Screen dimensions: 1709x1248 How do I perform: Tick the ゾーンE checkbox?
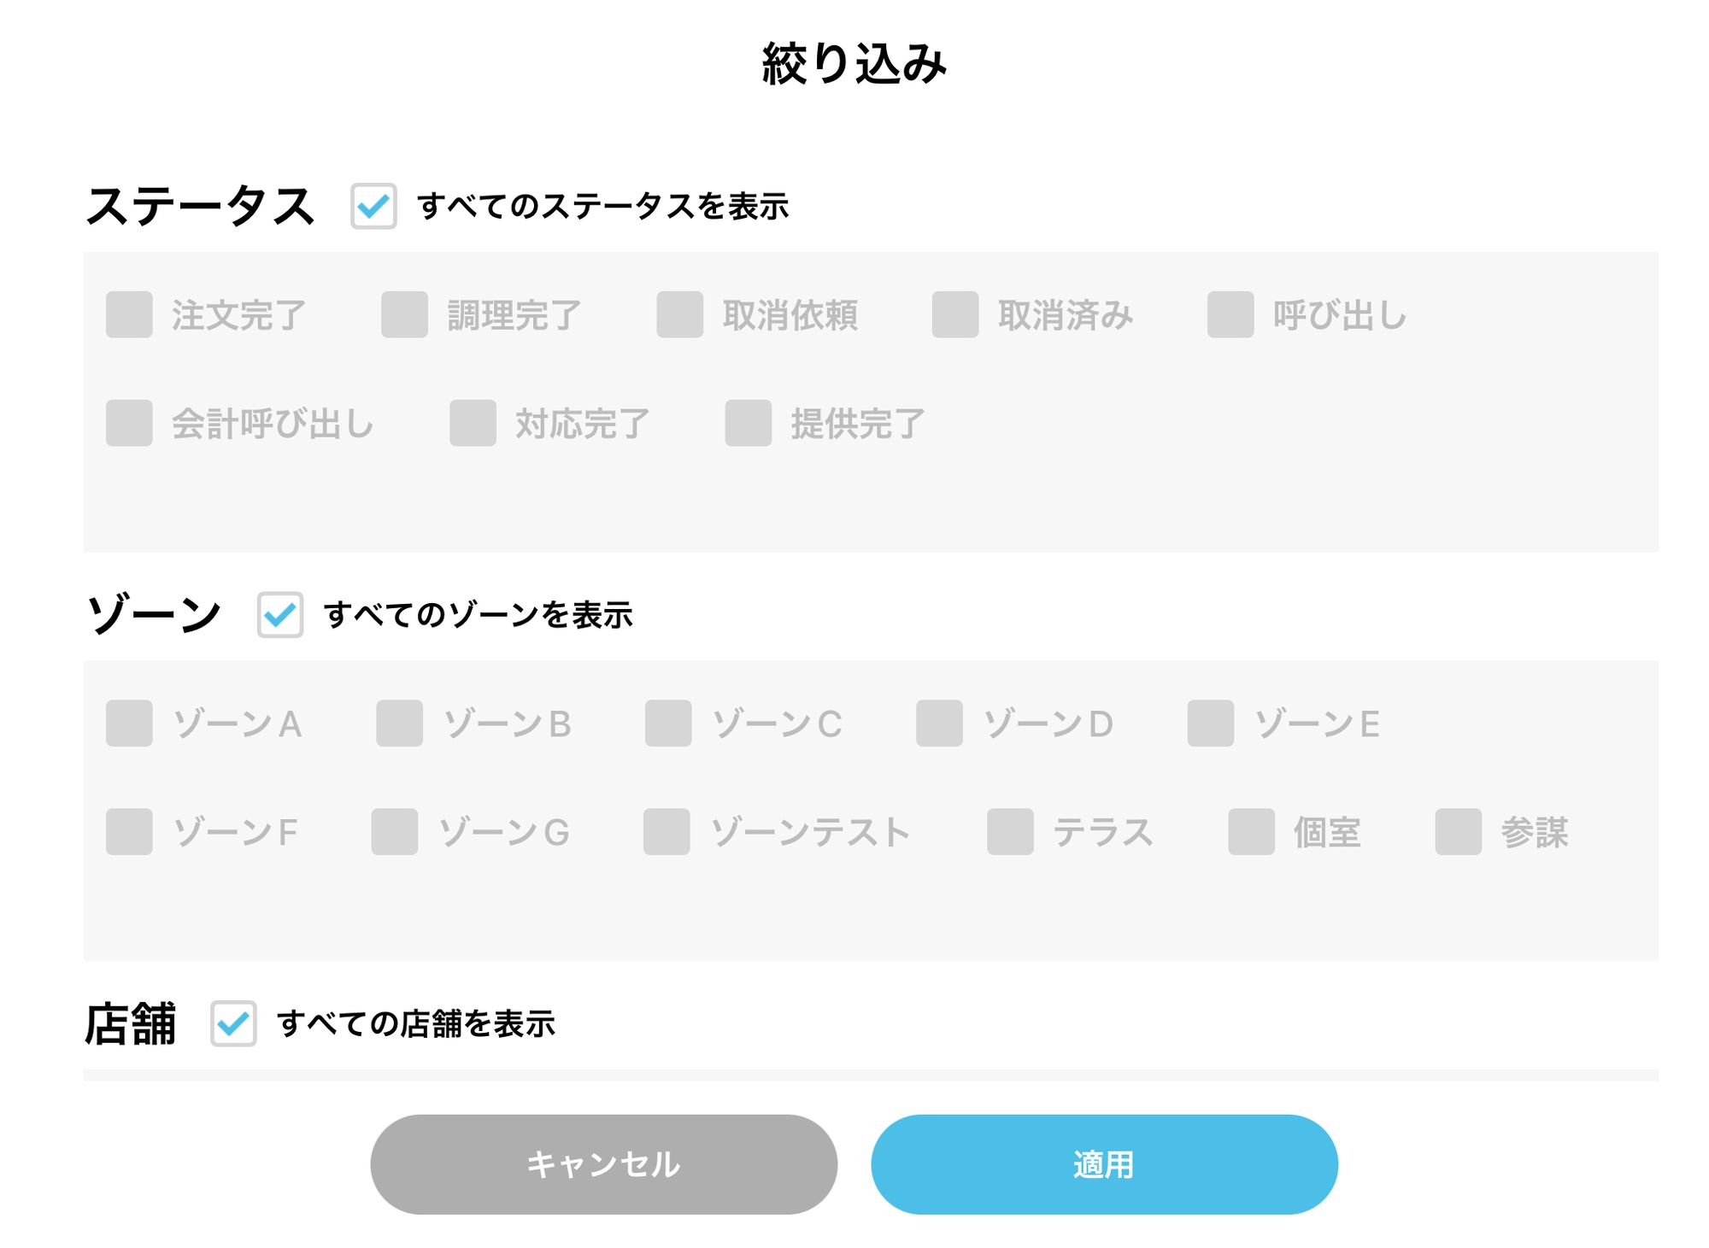point(1210,724)
